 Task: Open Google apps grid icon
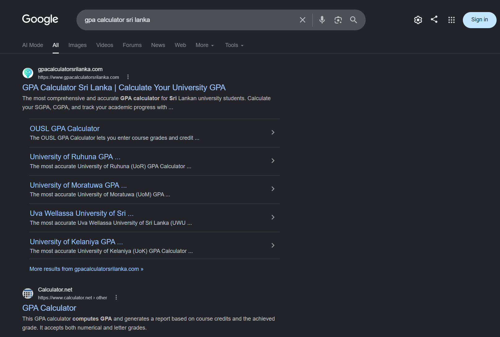click(451, 20)
